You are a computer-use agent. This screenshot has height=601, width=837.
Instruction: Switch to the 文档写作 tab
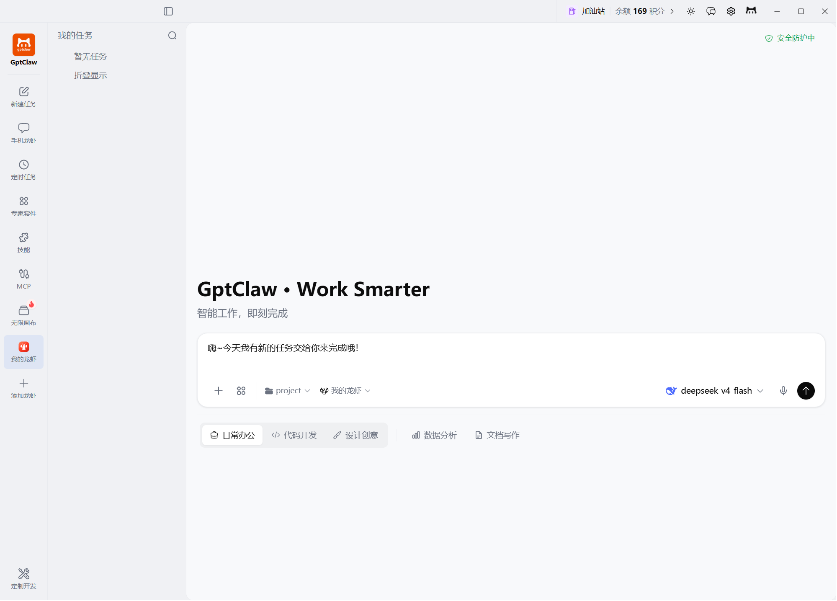click(497, 435)
